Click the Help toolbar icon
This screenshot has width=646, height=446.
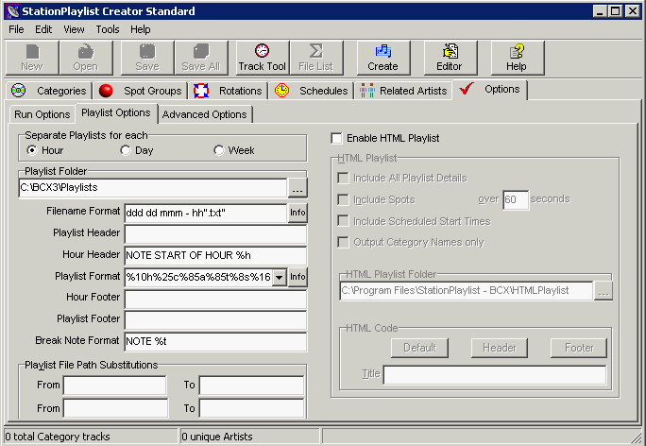517,58
